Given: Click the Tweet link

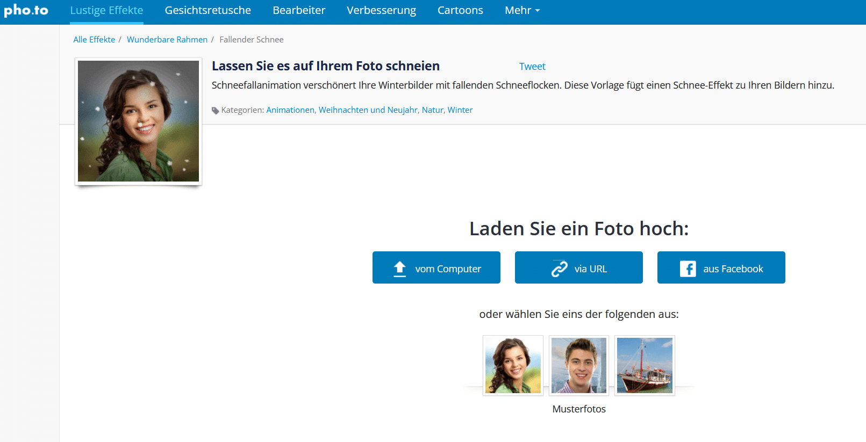Looking at the screenshot, I should [x=532, y=66].
